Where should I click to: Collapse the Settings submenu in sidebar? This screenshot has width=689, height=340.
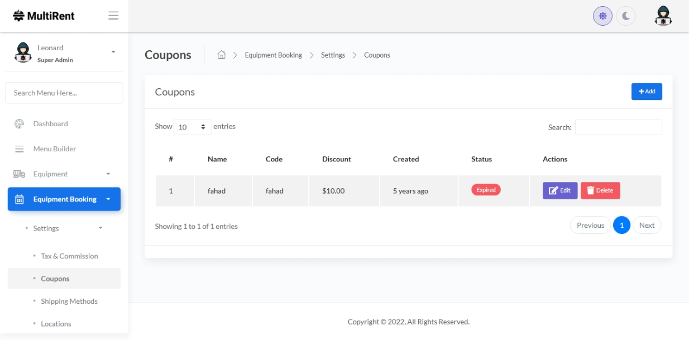(x=101, y=228)
